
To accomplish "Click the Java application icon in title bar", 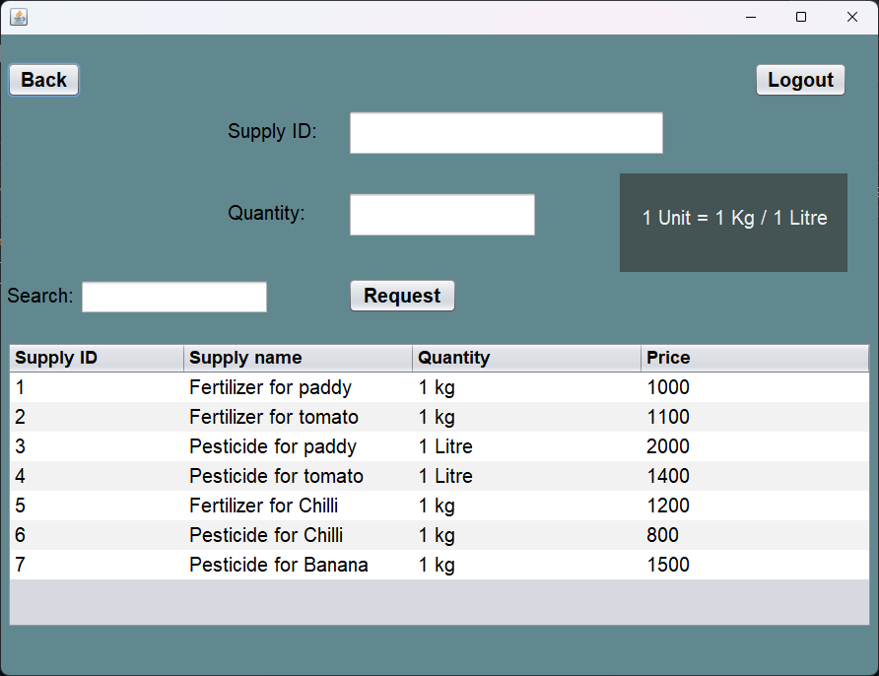I will tap(18, 16).
